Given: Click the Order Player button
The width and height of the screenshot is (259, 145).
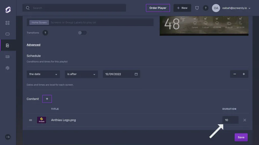Looking at the screenshot, I should pos(158,8).
